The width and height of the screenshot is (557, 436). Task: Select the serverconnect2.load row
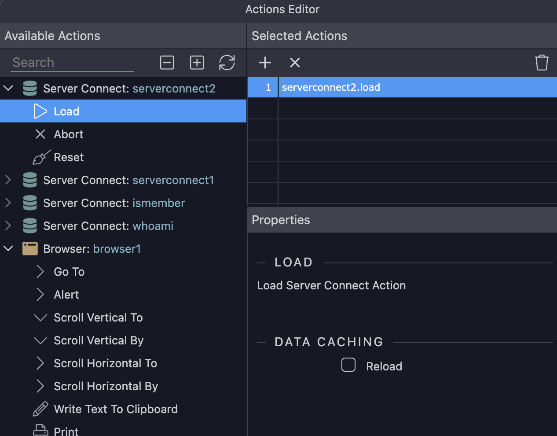(402, 87)
